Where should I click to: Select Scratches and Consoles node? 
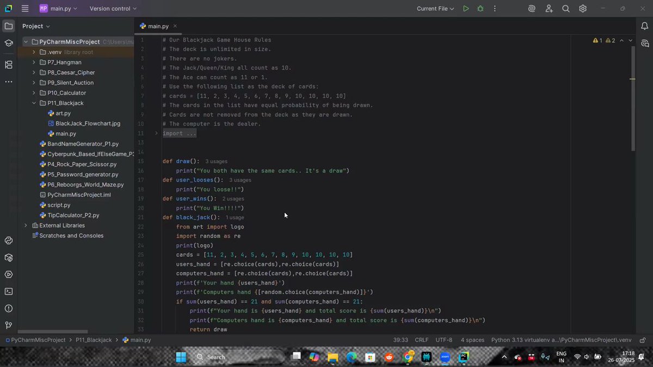(67, 236)
